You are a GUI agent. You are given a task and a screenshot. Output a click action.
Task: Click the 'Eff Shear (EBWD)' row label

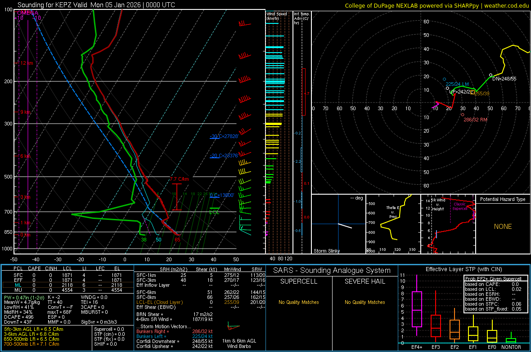pyautogui.click(x=156, y=307)
